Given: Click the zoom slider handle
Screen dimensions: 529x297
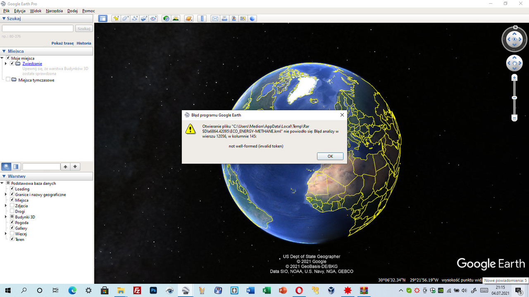Looking at the screenshot, I should tap(515, 98).
